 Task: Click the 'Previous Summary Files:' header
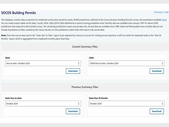[85, 87]
